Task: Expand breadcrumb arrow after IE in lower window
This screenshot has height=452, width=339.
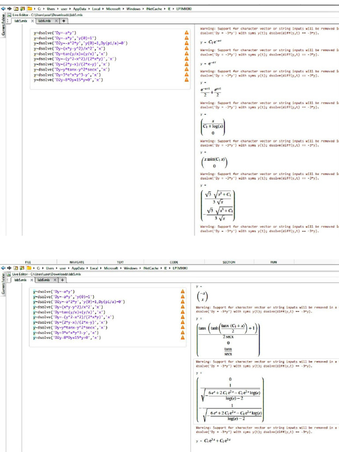Action: tap(170, 268)
